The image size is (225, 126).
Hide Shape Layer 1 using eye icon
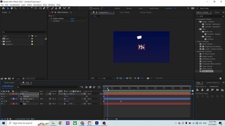pyautogui.click(x=2, y=99)
